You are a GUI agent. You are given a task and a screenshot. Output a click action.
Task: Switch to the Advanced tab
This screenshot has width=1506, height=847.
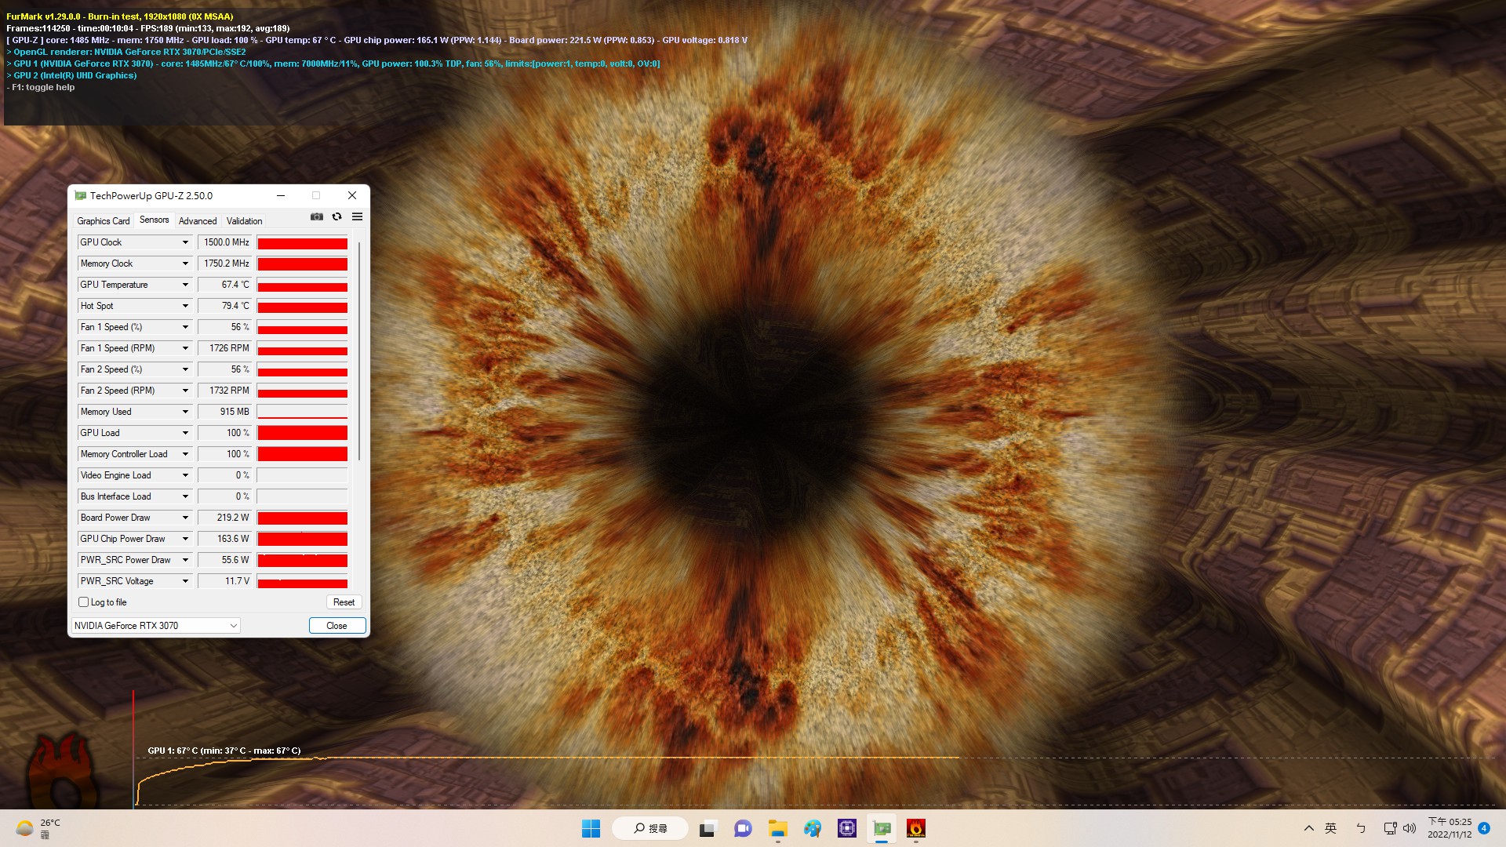coord(198,221)
